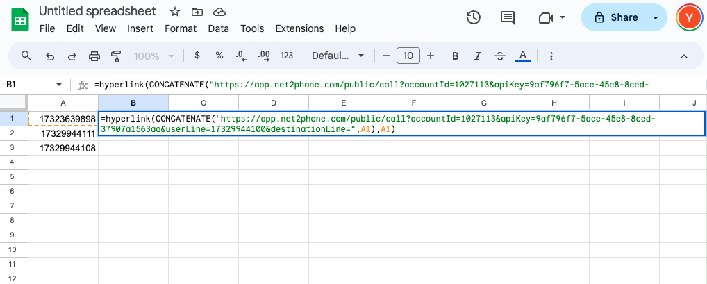Open the Edit menu
This screenshot has height=284, width=707.
pyautogui.click(x=75, y=28)
